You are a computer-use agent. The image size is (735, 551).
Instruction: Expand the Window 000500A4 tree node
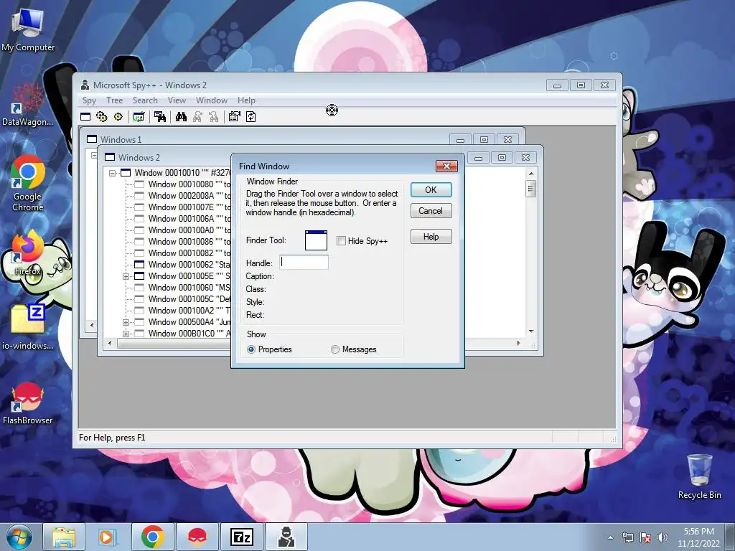(126, 322)
